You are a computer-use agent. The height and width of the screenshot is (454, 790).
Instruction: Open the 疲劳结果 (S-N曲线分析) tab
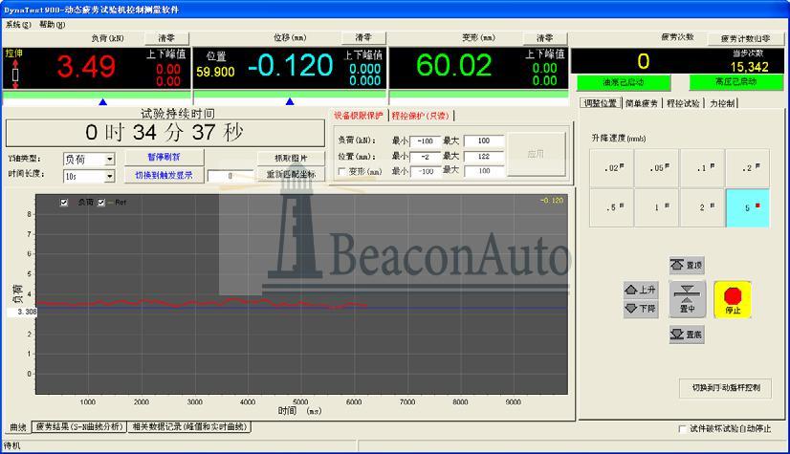78,427
